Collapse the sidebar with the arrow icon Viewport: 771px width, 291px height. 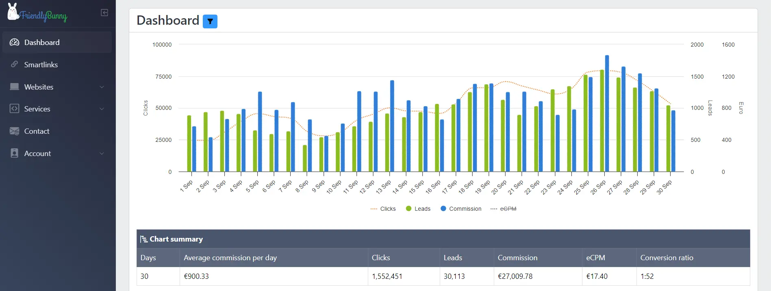[x=104, y=13]
